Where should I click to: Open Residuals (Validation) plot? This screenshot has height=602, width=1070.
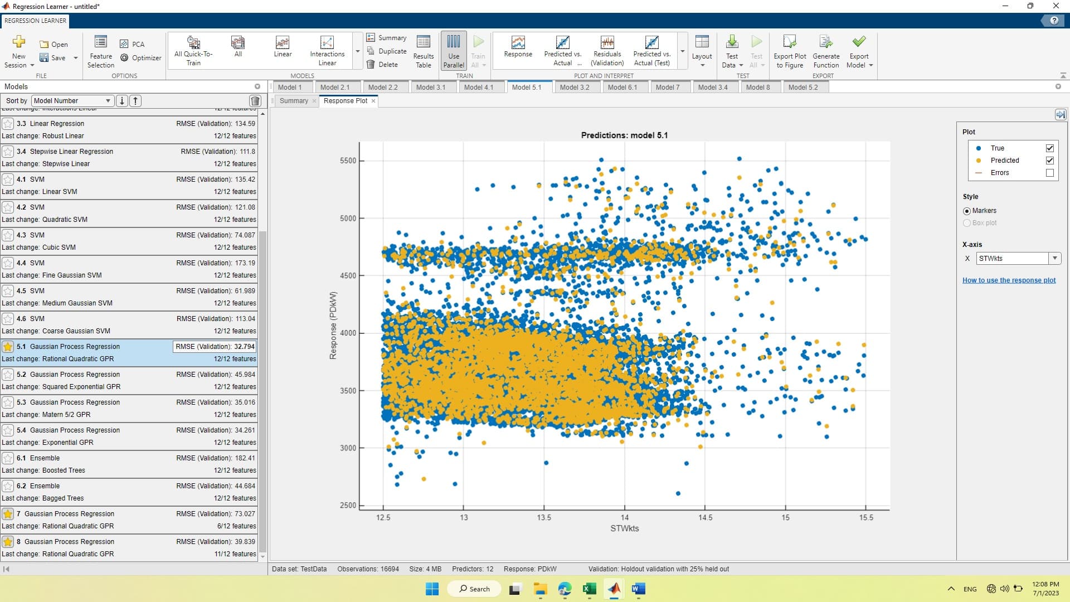click(607, 51)
